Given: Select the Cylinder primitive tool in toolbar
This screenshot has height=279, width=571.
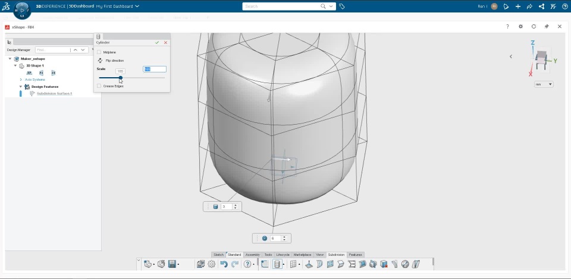Looking at the screenshot, I should [277, 264].
